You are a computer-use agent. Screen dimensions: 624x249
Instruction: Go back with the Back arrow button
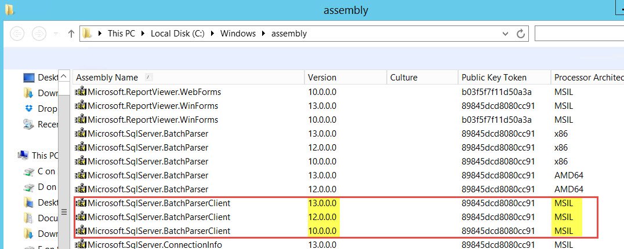click(x=17, y=34)
